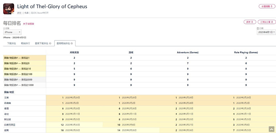Image resolution: width=276 pixels, height=133 pixels.
Task: Click the Adventure (Games) column header
Action: pyautogui.click(x=188, y=53)
